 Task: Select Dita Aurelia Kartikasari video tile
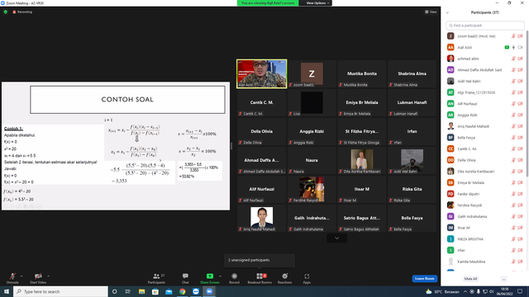point(362,160)
